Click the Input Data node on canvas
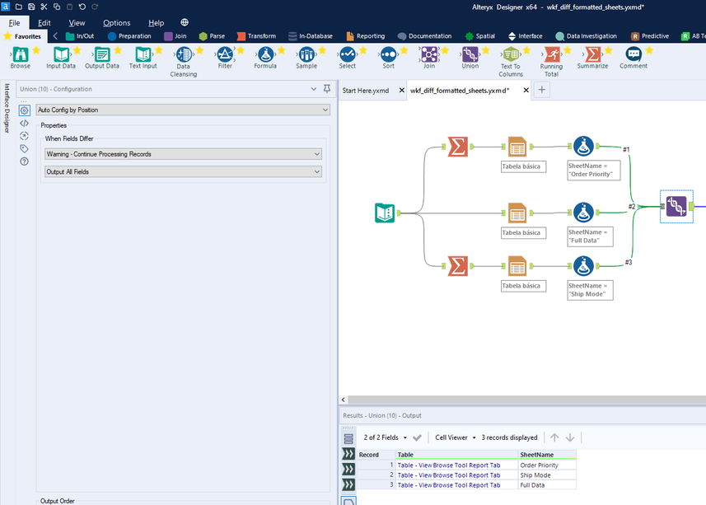This screenshot has height=505, width=706. pyautogui.click(x=385, y=213)
